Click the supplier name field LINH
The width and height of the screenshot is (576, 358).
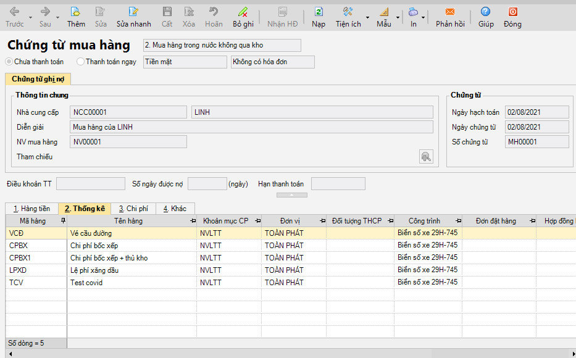[312, 112]
